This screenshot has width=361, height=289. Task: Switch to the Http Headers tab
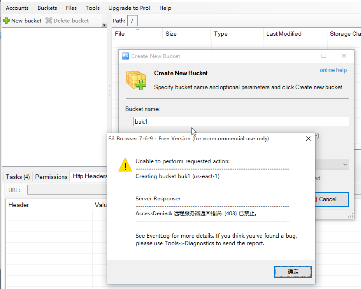click(x=89, y=176)
